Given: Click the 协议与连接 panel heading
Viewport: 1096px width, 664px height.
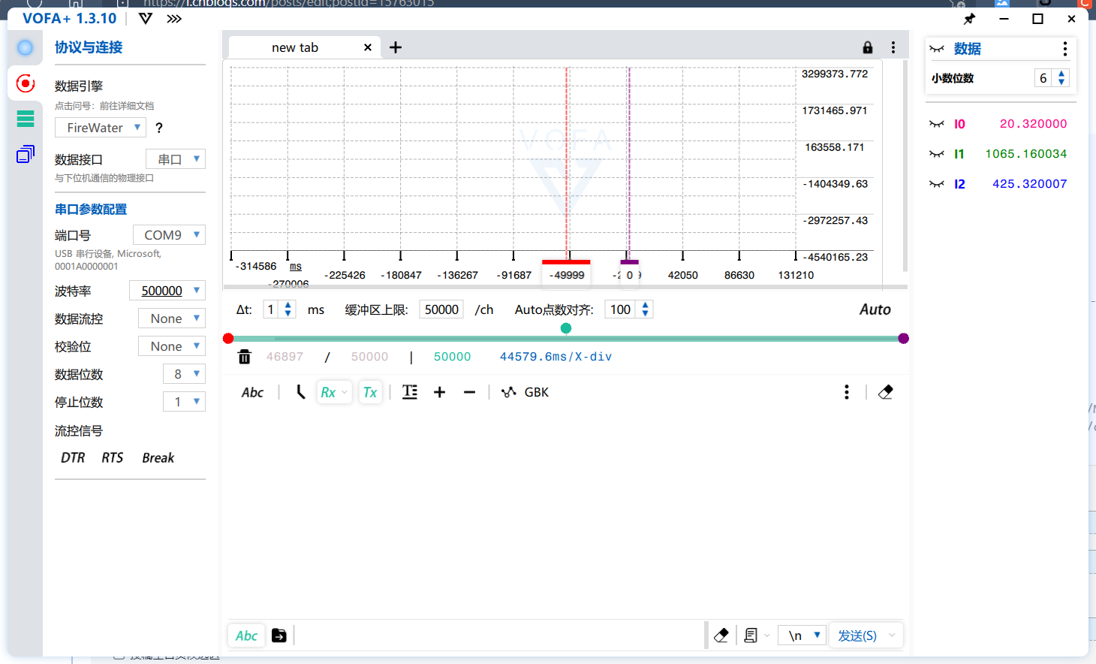Looking at the screenshot, I should click(89, 47).
